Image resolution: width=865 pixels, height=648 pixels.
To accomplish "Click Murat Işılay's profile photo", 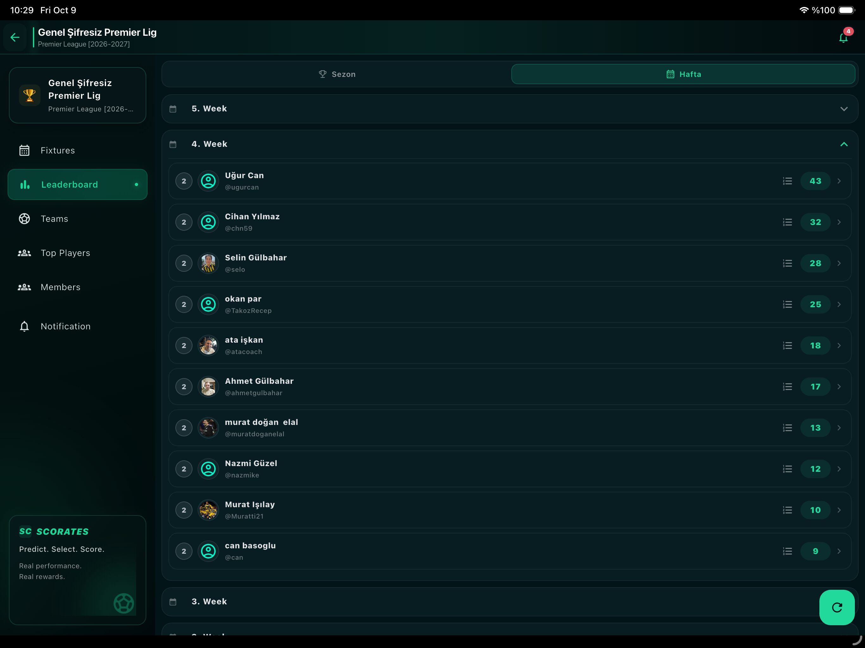I will pos(208,510).
